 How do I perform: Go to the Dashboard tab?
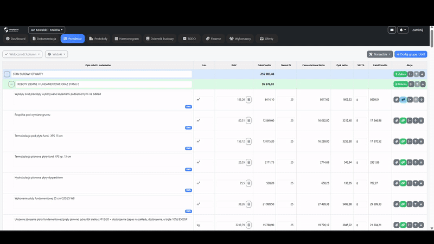click(x=16, y=38)
